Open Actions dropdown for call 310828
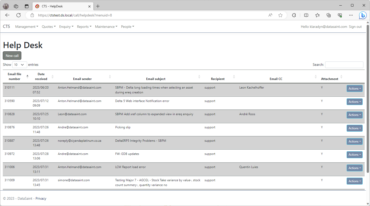Image resolution: width=370 pixels, height=206 pixels. pos(355,115)
